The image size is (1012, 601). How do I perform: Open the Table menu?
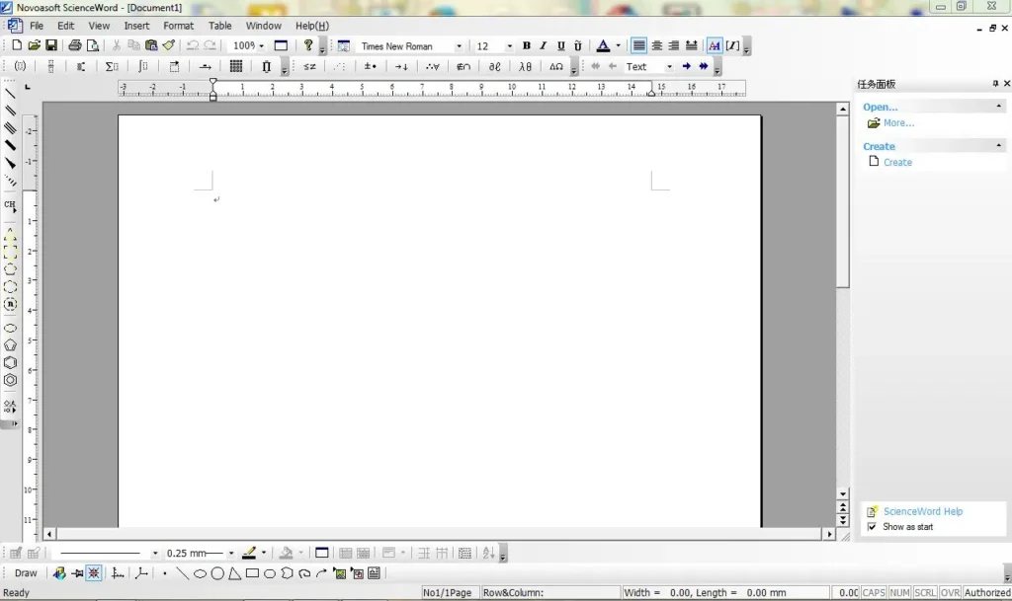(x=220, y=26)
